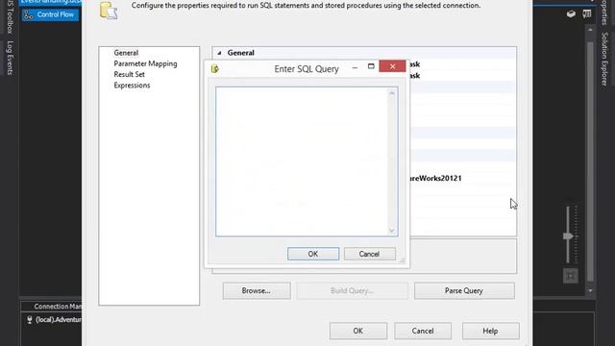Click OK in Execute SQL Task Editor

(x=358, y=331)
